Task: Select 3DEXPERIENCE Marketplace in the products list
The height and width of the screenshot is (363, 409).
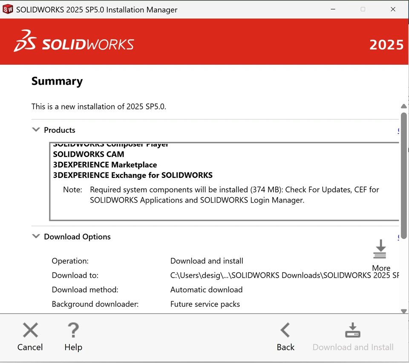Action: (x=105, y=165)
